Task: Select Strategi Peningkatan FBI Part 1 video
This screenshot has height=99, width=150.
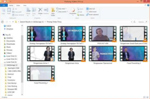Action: [x=72, y=35]
